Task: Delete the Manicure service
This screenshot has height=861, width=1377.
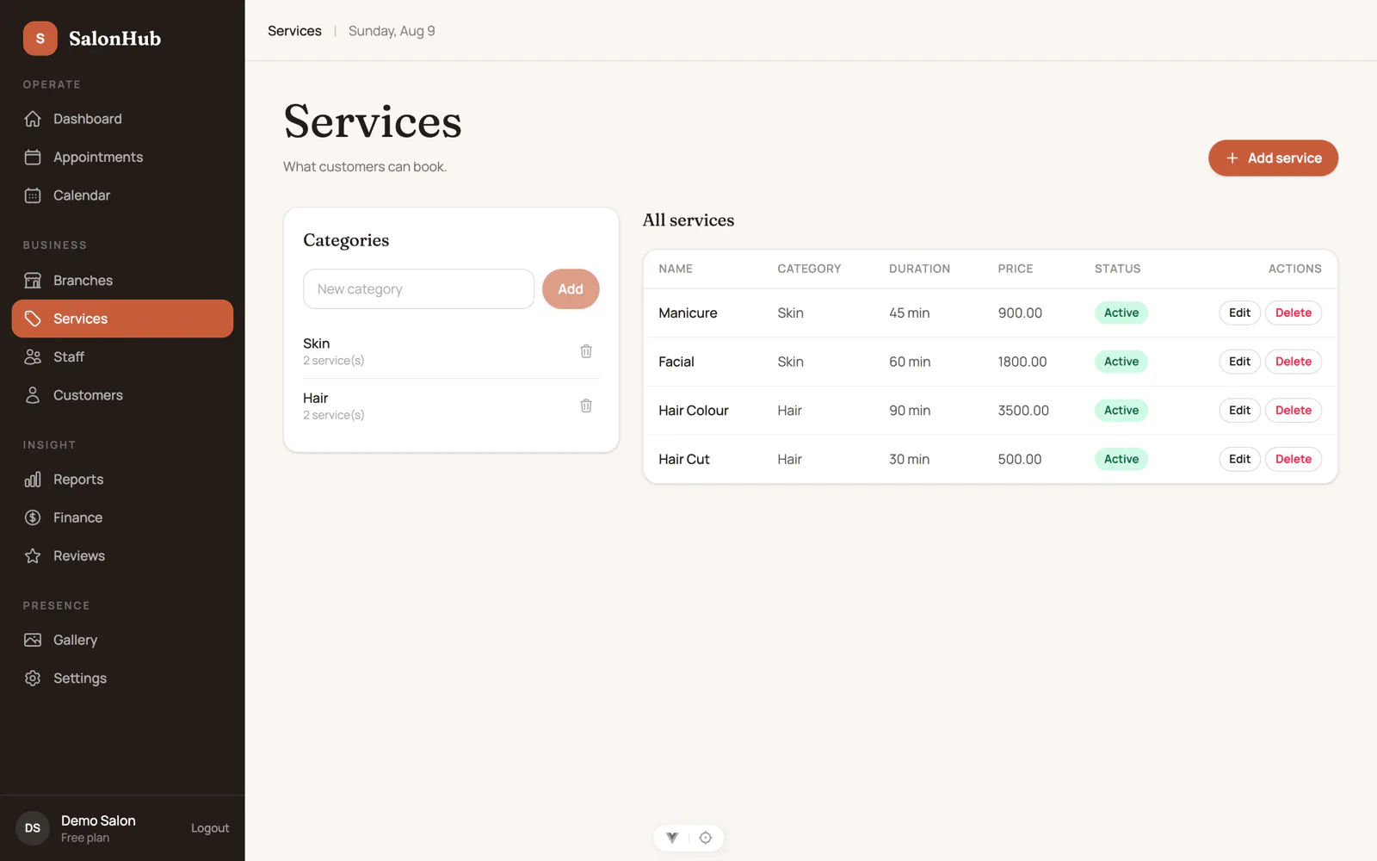Action: pos(1294,313)
